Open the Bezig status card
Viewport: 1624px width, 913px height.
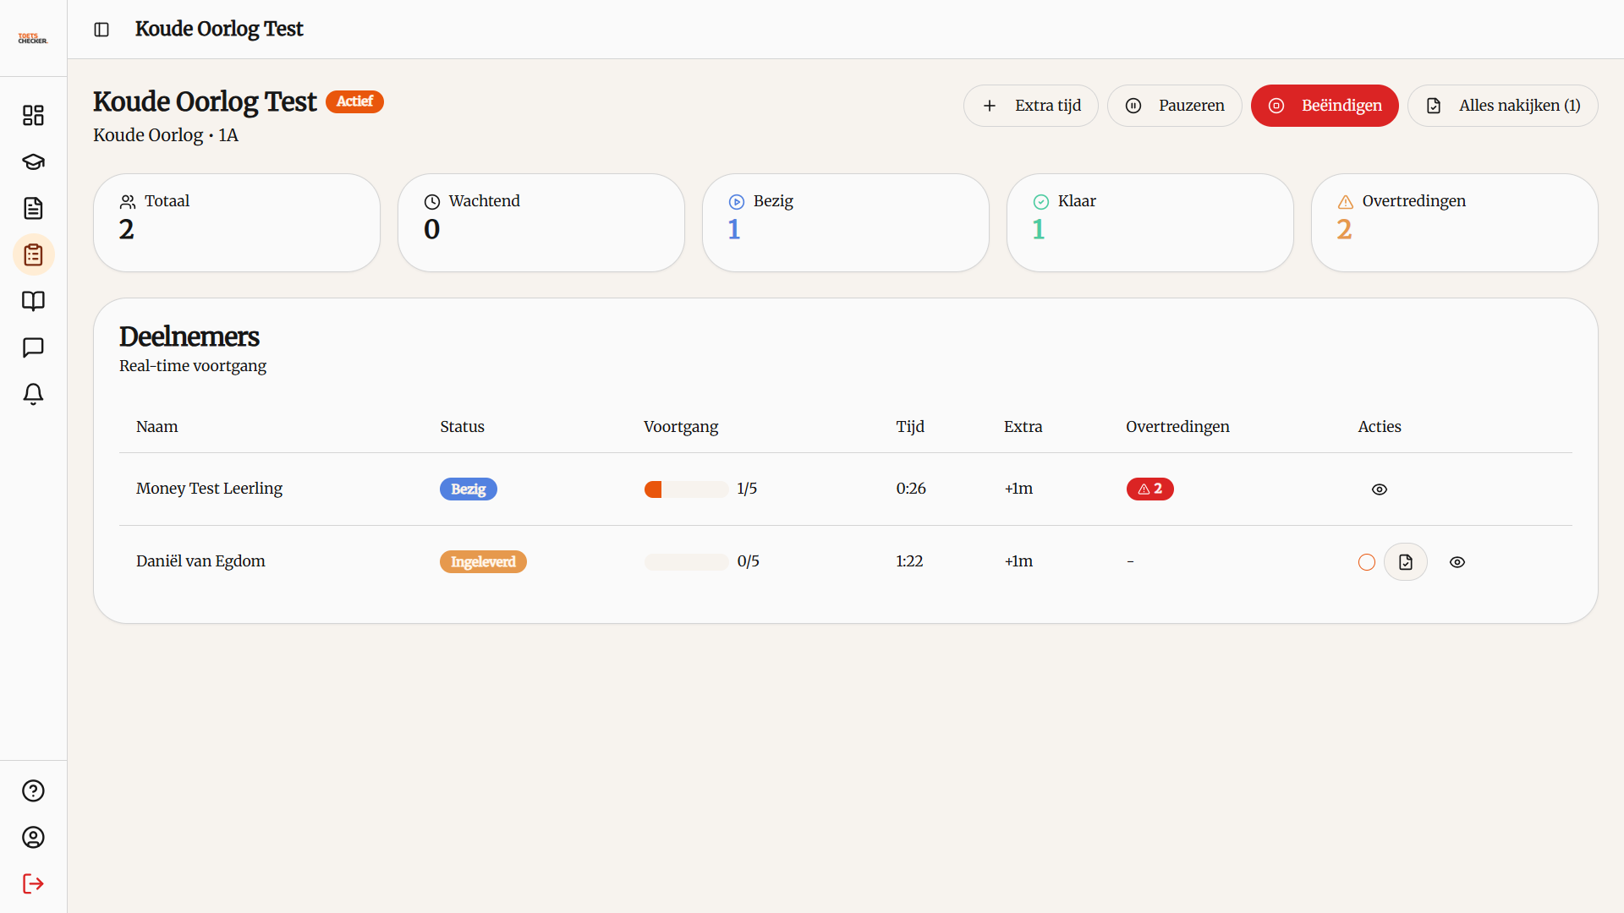tap(845, 221)
